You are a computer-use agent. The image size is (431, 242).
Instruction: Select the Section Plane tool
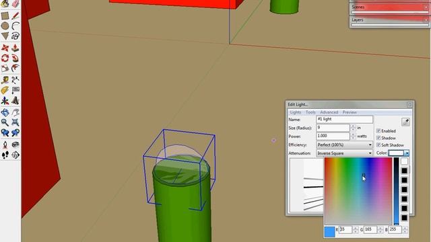[15, 155]
